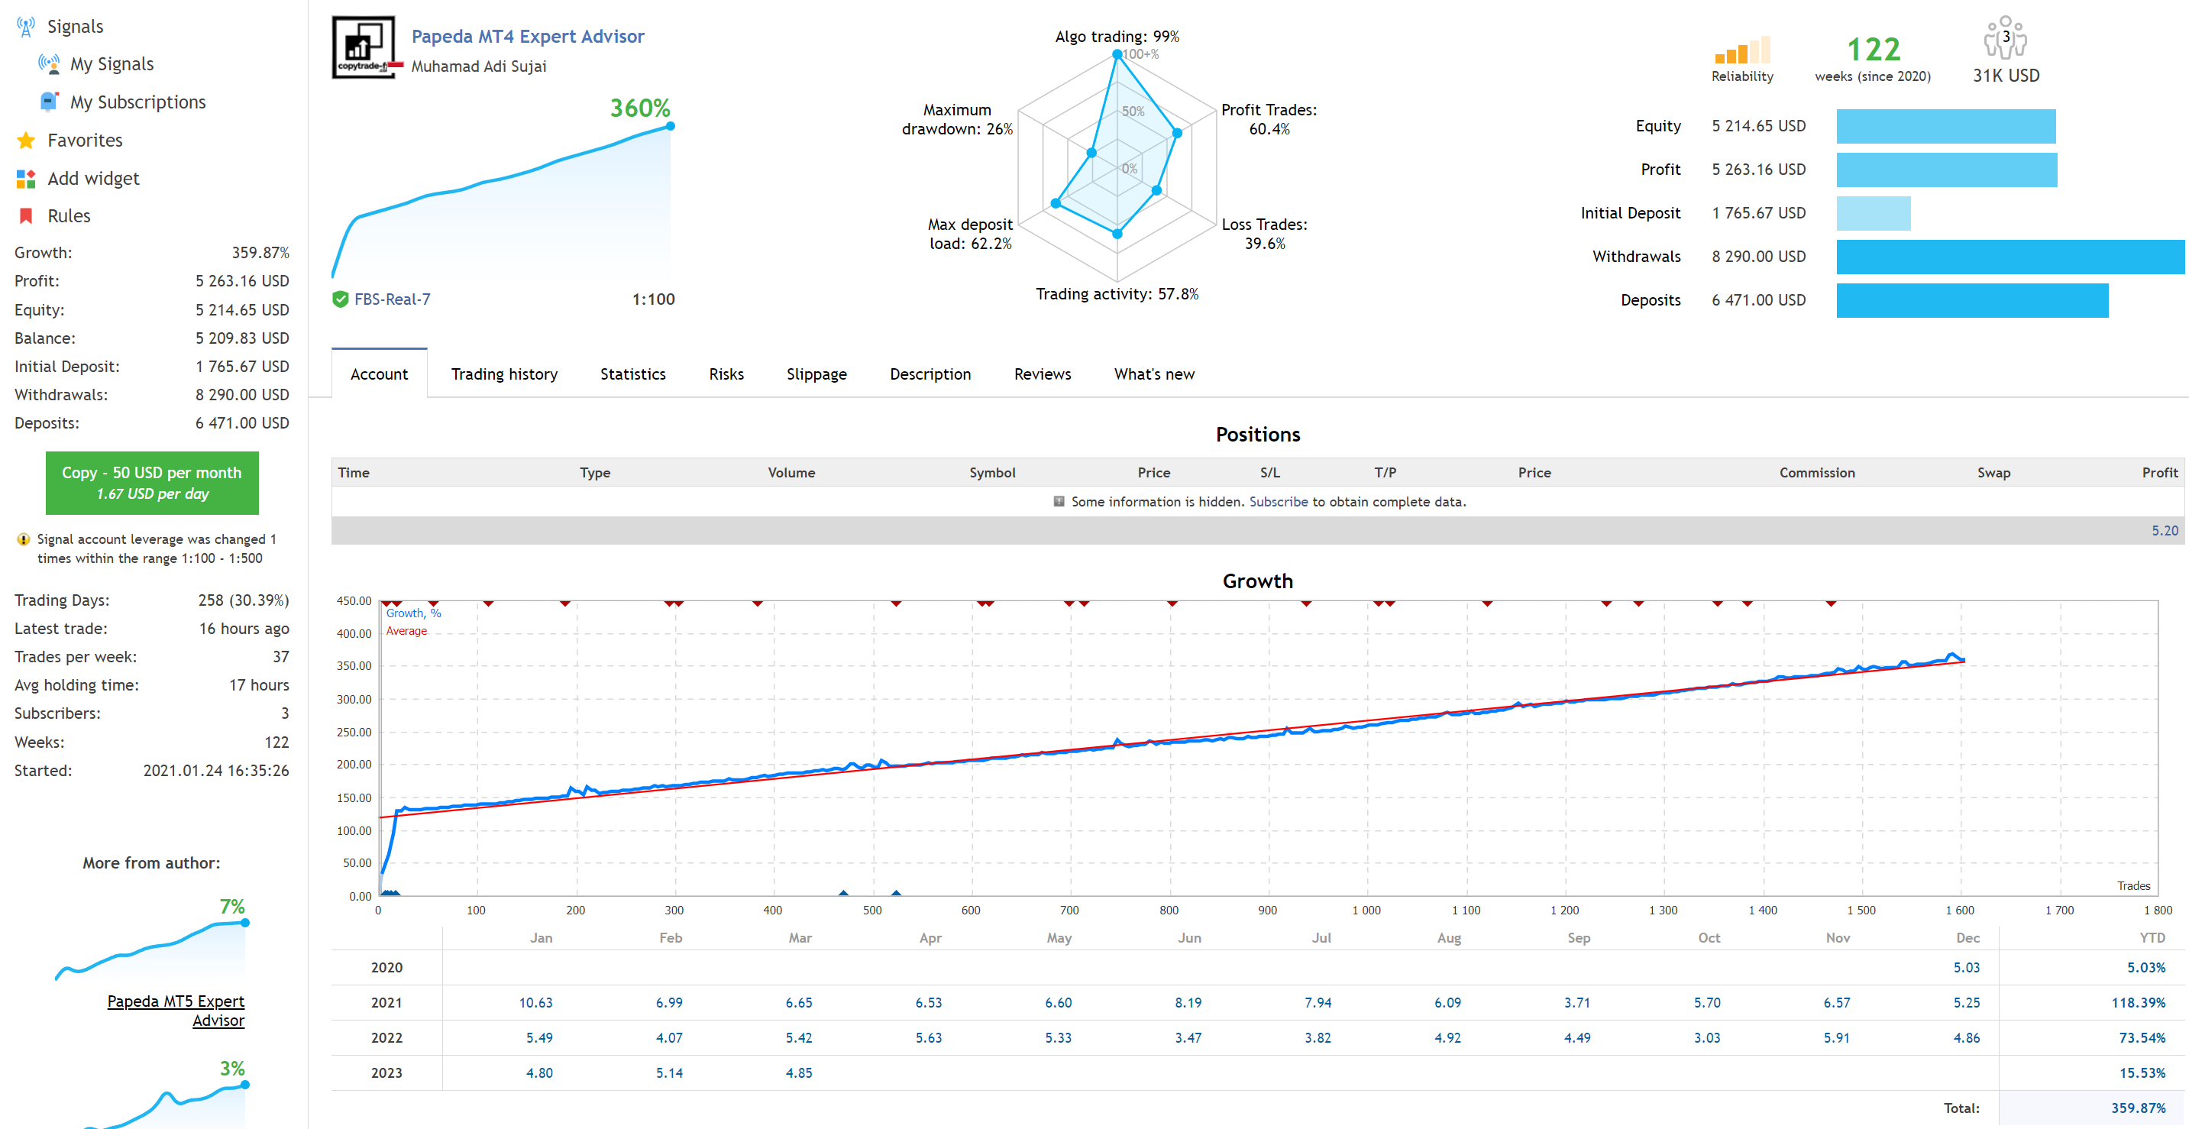Viewport: 2189px width, 1129px height.
Task: Click the 2020 Dec value 5.03
Action: (1967, 968)
